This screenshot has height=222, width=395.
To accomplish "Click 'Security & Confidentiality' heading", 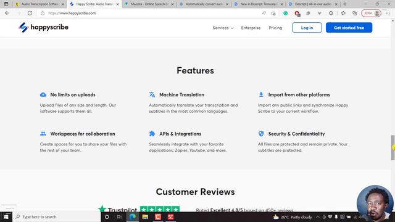I will (x=296, y=134).
